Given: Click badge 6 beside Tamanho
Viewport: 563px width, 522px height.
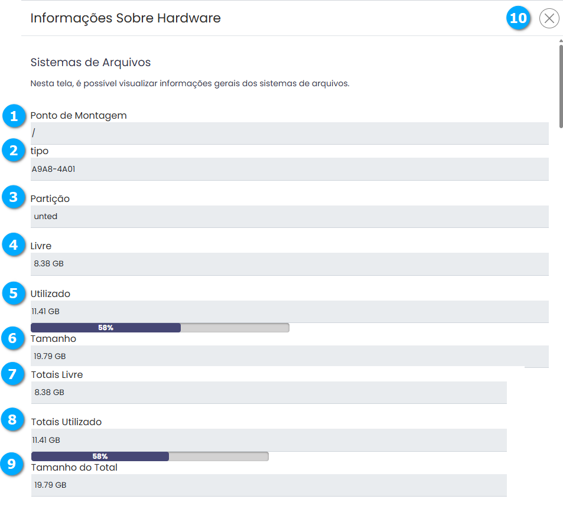Looking at the screenshot, I should point(14,338).
